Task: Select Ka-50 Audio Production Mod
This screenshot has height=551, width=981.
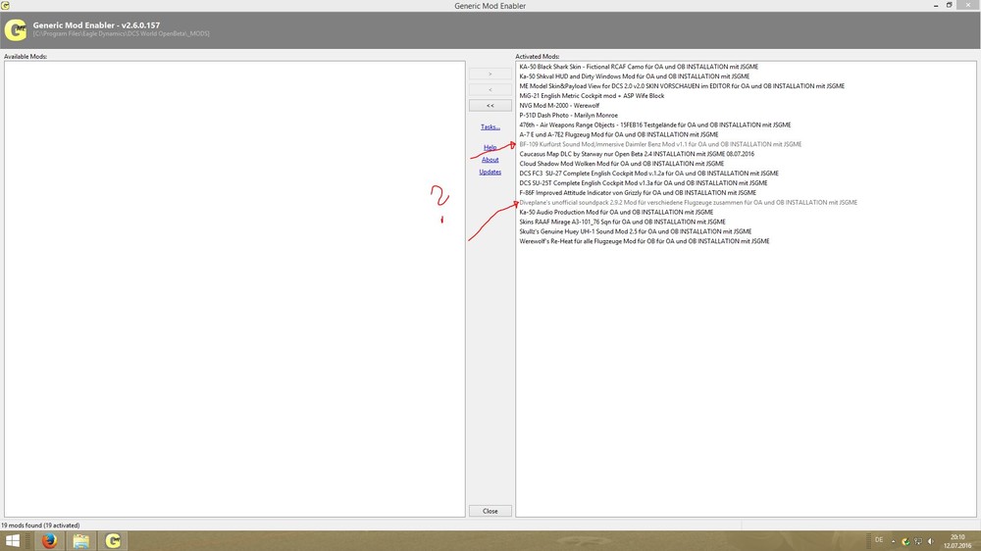Action: pyautogui.click(x=616, y=212)
